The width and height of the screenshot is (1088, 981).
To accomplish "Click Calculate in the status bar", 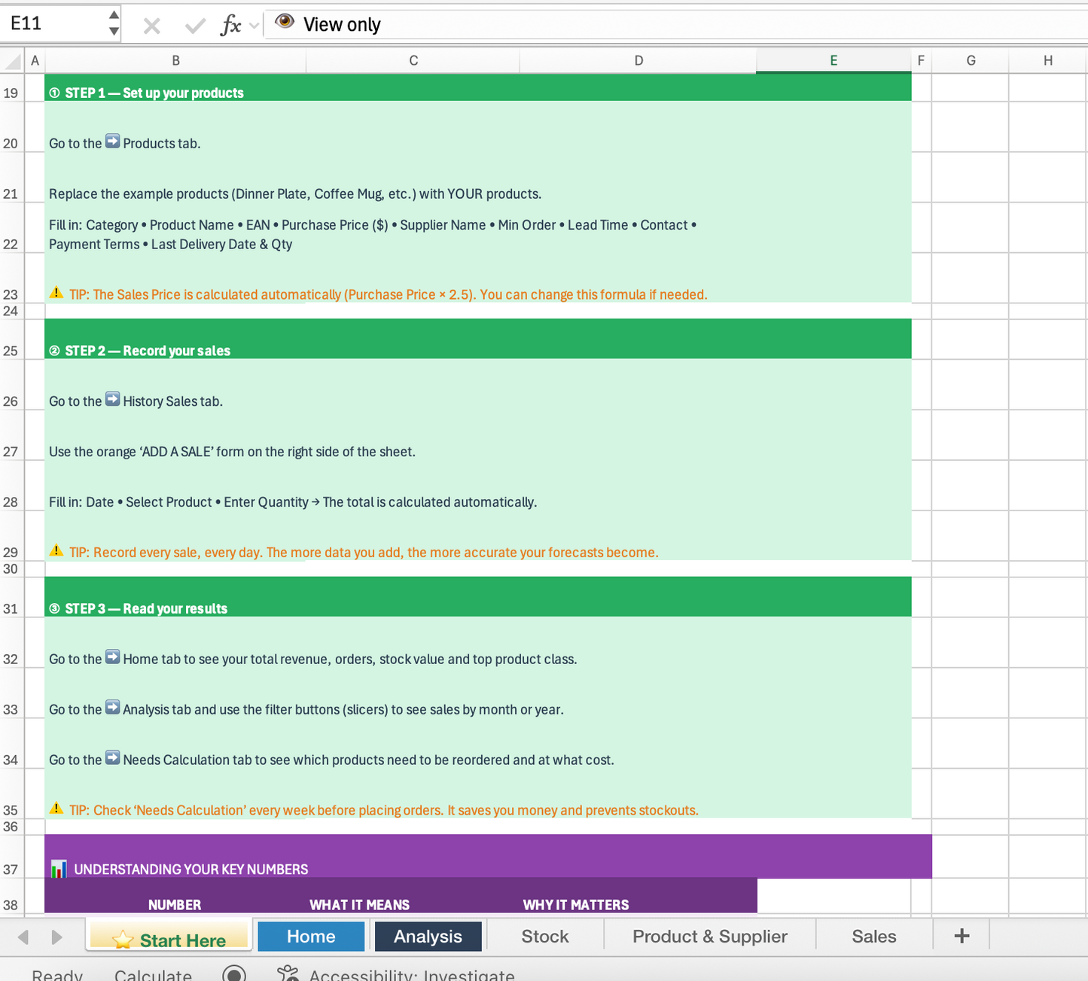I will click(153, 974).
